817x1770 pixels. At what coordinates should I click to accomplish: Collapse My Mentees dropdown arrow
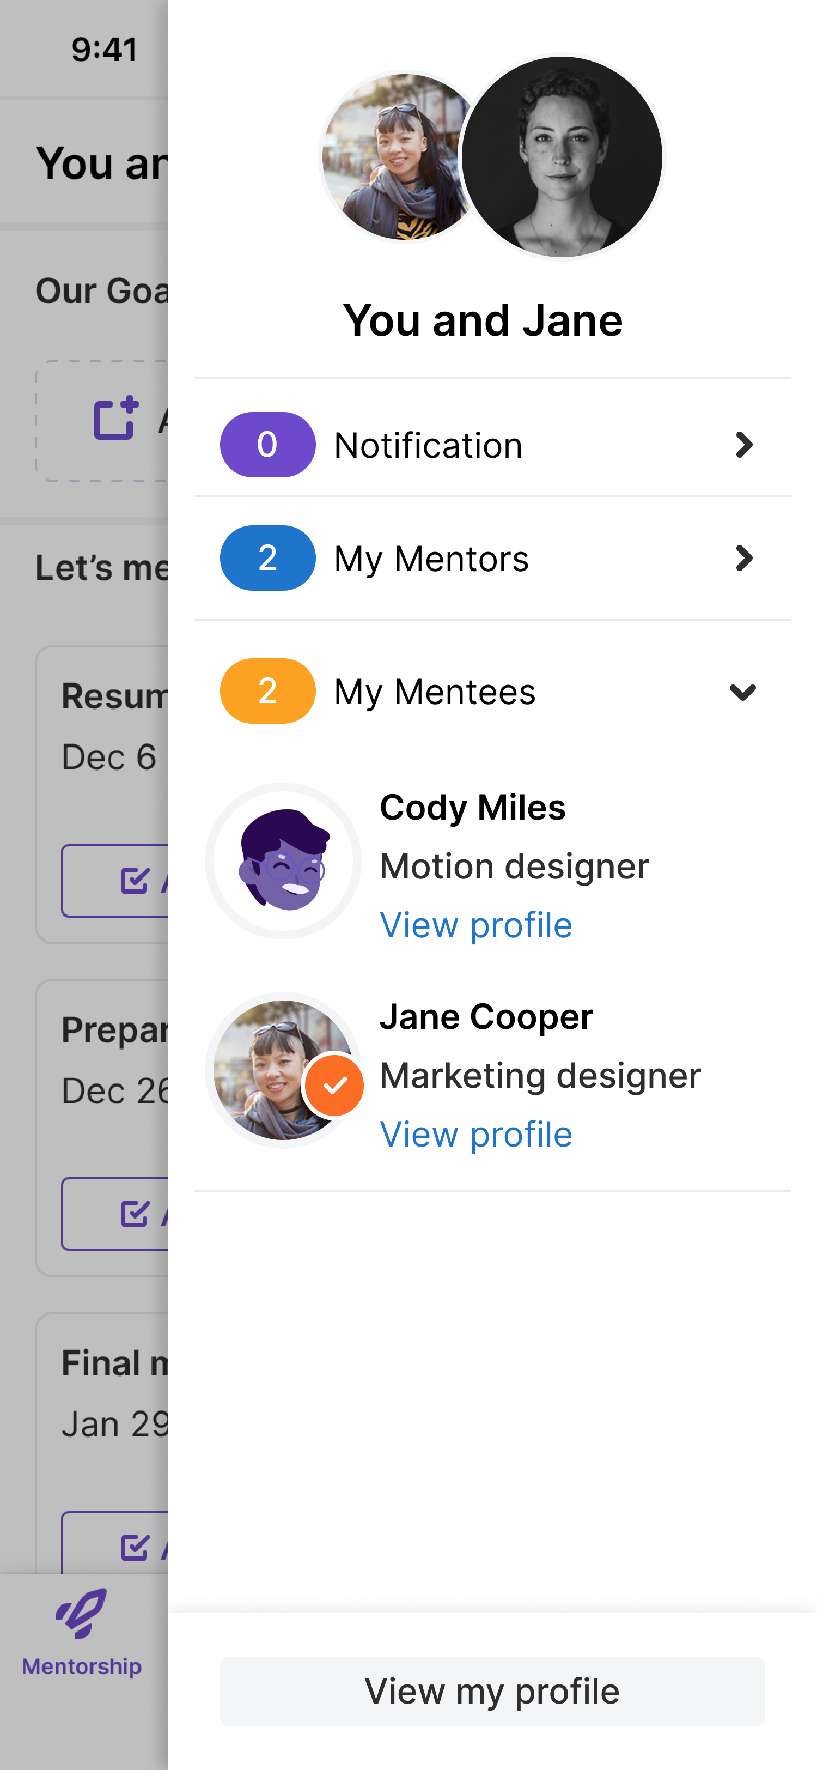[x=743, y=691]
